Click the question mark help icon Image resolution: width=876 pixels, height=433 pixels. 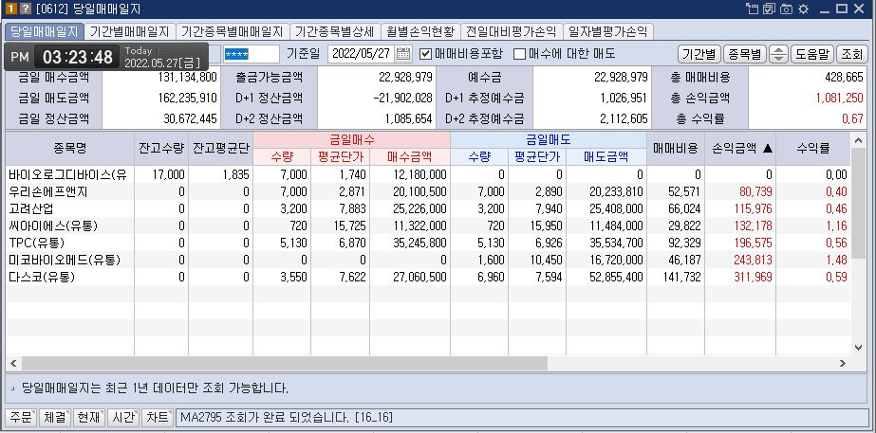pos(24,9)
